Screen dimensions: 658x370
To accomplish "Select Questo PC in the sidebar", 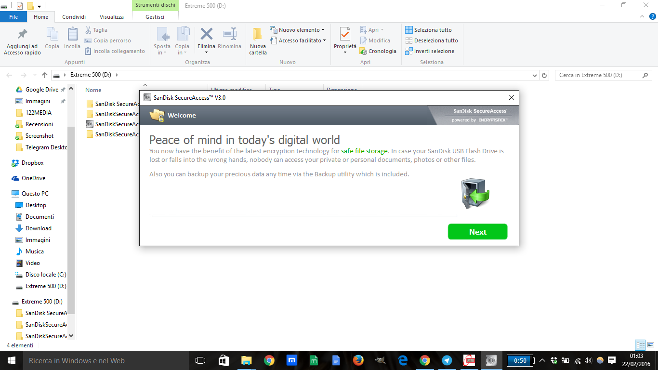I will tap(30, 194).
